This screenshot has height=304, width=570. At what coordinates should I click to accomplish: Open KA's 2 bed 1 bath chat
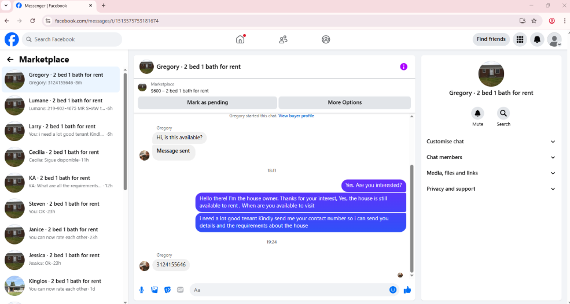pyautogui.click(x=61, y=183)
